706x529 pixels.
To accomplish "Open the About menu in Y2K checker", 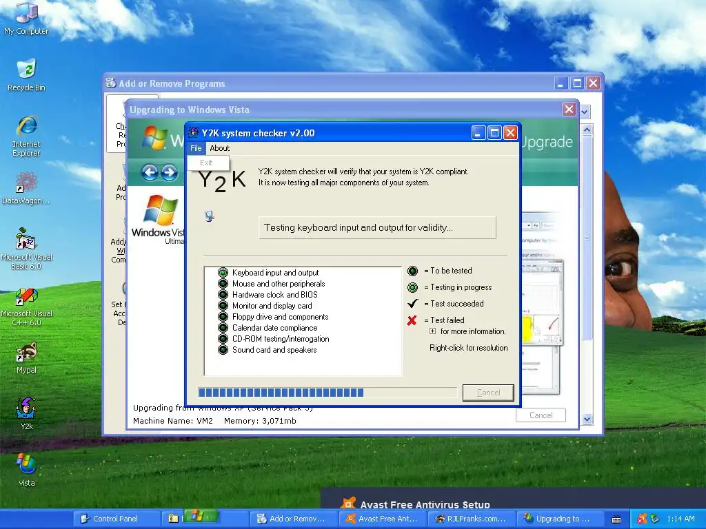I will (220, 148).
